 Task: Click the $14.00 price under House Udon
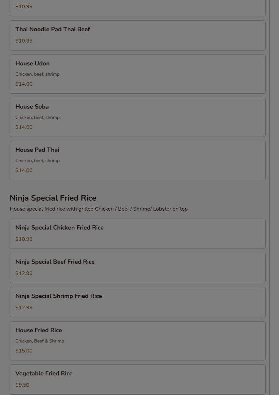pos(24,84)
